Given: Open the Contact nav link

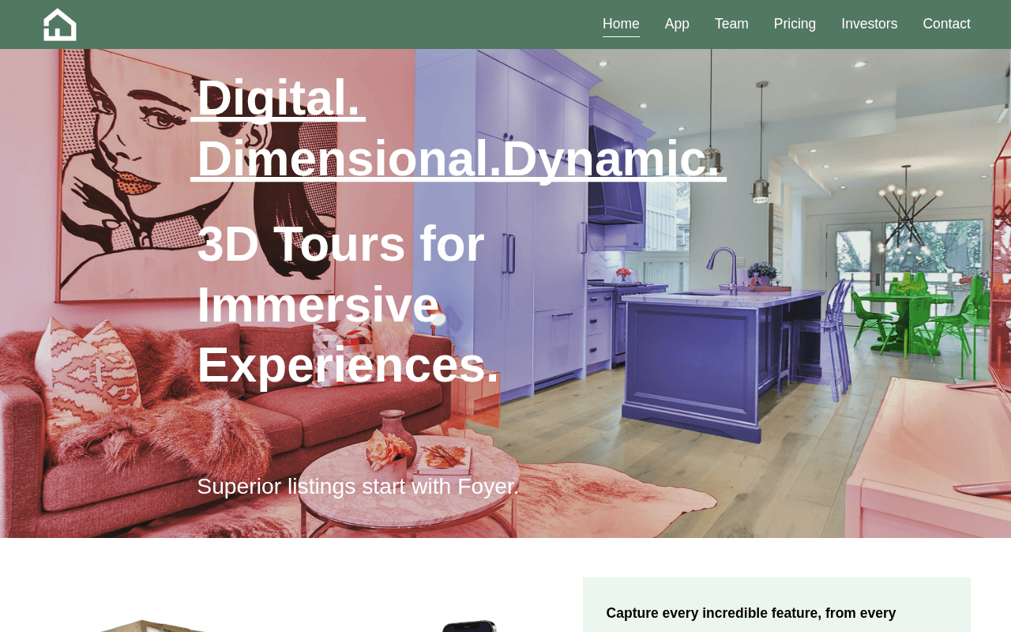Looking at the screenshot, I should coord(946,24).
